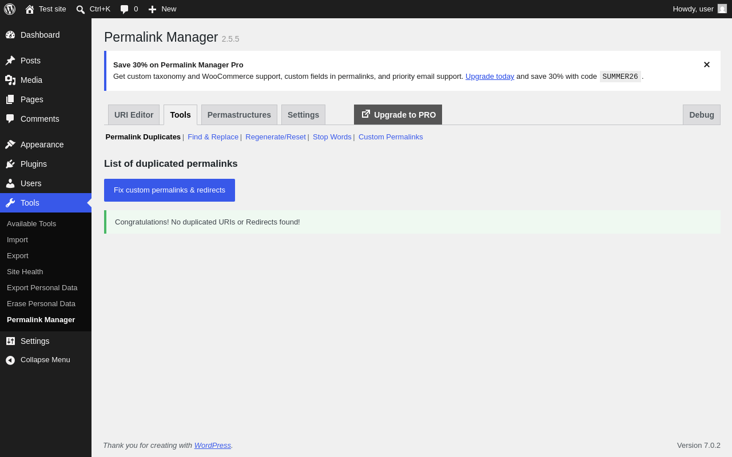Click the Howdy, user account text
Screen dimensions: 732x457
click(x=693, y=9)
